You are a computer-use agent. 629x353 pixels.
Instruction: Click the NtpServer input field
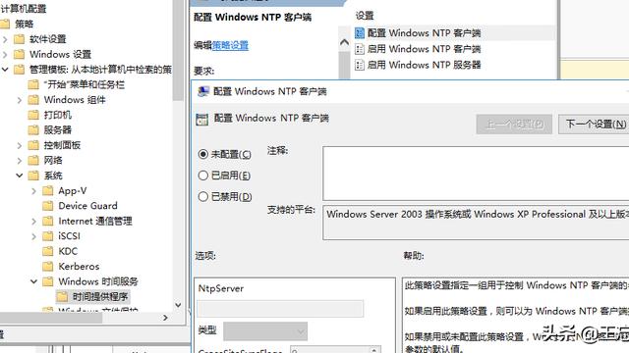click(280, 309)
